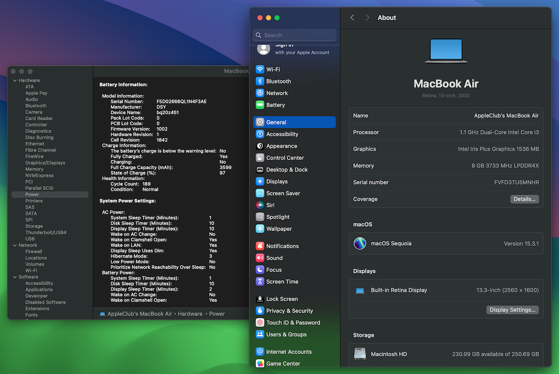Image resolution: width=559 pixels, height=374 pixels.
Task: Select Storage in System Information sidebar
Action: pyautogui.click(x=34, y=226)
